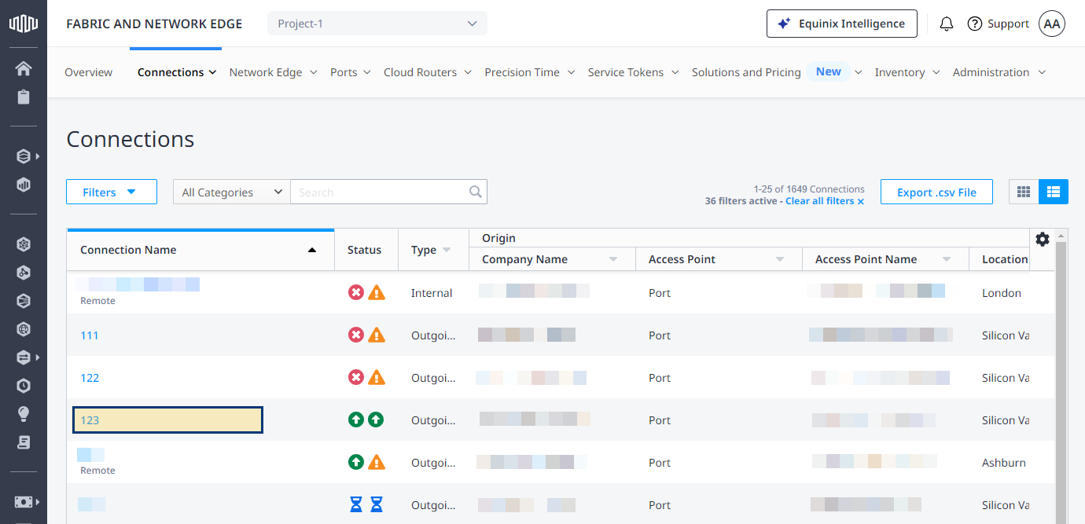Open the Access Point Name filter arrow
This screenshot has width=1085, height=524.
947,259
